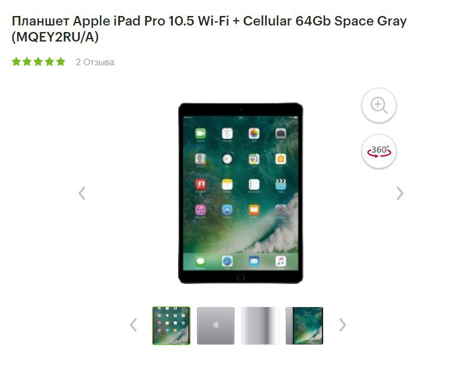Viewport: 461px width, 367px height.
Task: Go to the previous main product image
Action: 82,193
